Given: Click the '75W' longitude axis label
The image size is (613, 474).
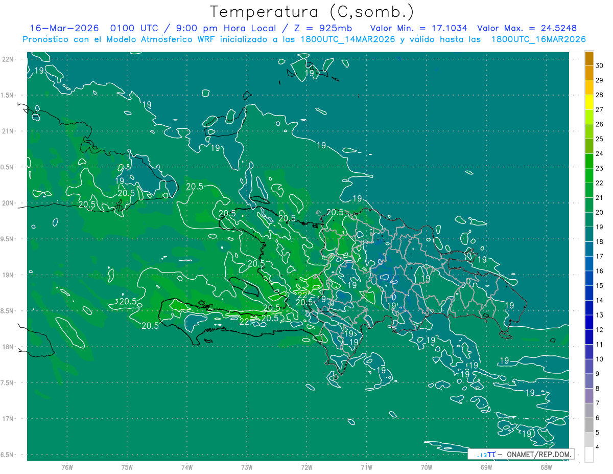Looking at the screenshot, I should pyautogui.click(x=127, y=467).
